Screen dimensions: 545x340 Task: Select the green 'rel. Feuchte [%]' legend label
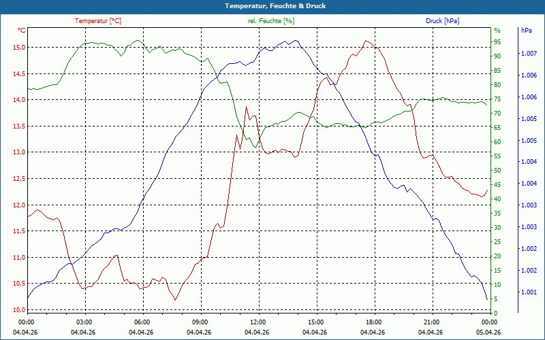click(270, 21)
